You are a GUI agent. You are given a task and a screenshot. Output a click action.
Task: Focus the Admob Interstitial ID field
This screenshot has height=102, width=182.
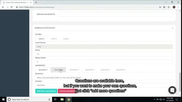click(x=116, y=14)
